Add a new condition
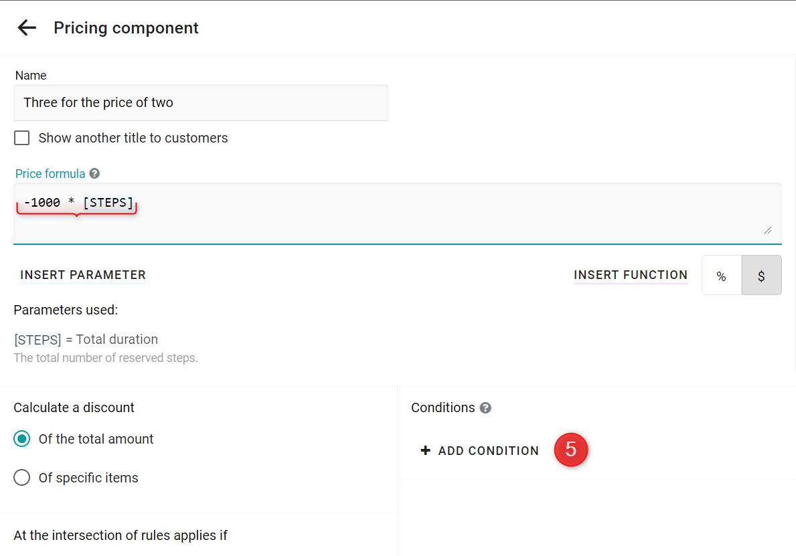The width and height of the screenshot is (796, 556). click(x=480, y=450)
